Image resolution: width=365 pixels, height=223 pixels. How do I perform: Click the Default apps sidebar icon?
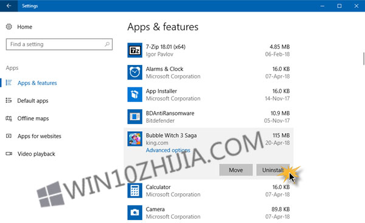pyautogui.click(x=9, y=100)
